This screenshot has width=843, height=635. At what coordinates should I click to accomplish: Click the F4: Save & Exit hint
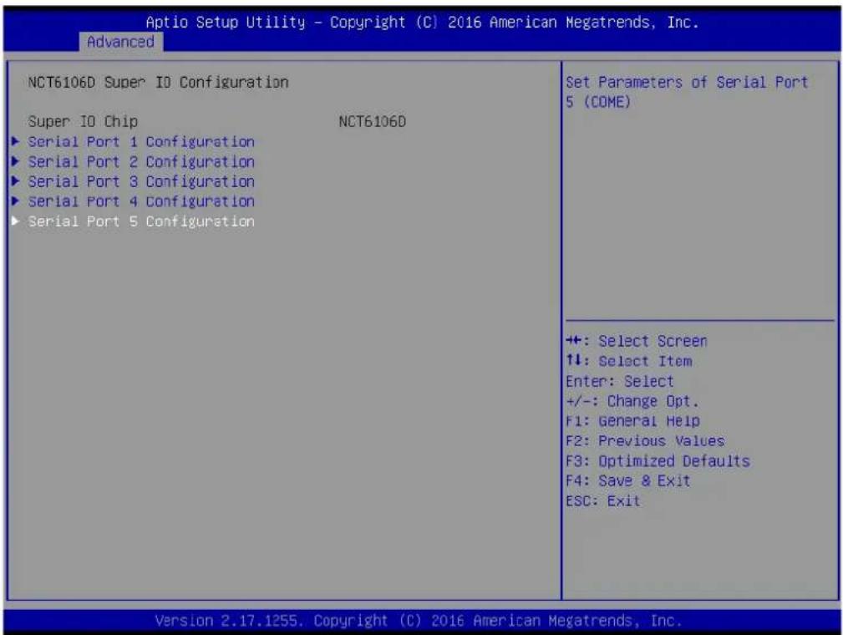(x=628, y=480)
